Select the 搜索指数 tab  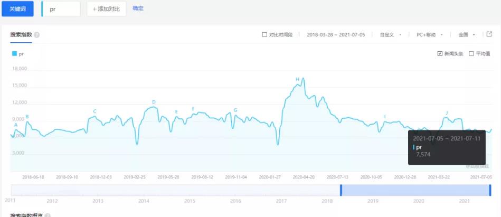[x=21, y=35]
